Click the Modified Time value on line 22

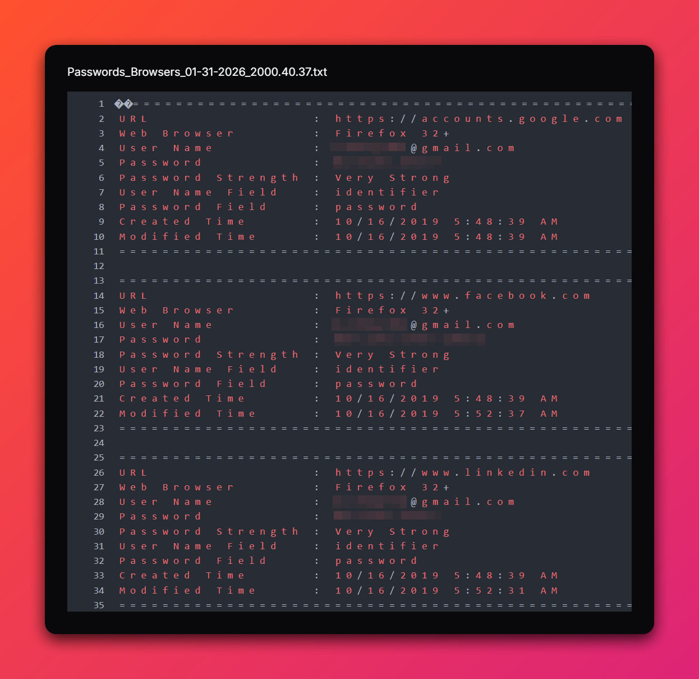coord(446,413)
